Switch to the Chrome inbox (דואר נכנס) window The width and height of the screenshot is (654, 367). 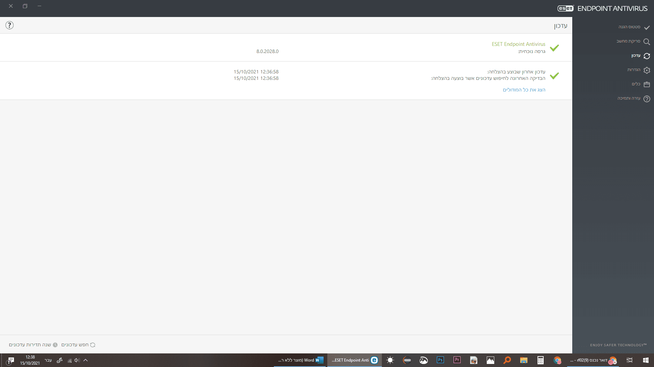tap(593, 360)
